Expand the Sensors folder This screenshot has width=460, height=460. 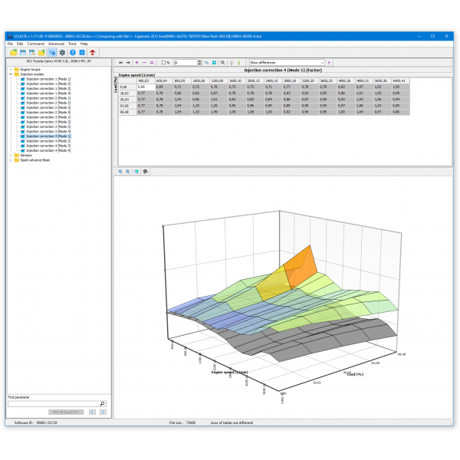click(x=10, y=156)
